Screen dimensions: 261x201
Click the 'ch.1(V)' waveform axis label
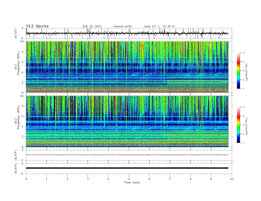pyautogui.click(x=16, y=33)
